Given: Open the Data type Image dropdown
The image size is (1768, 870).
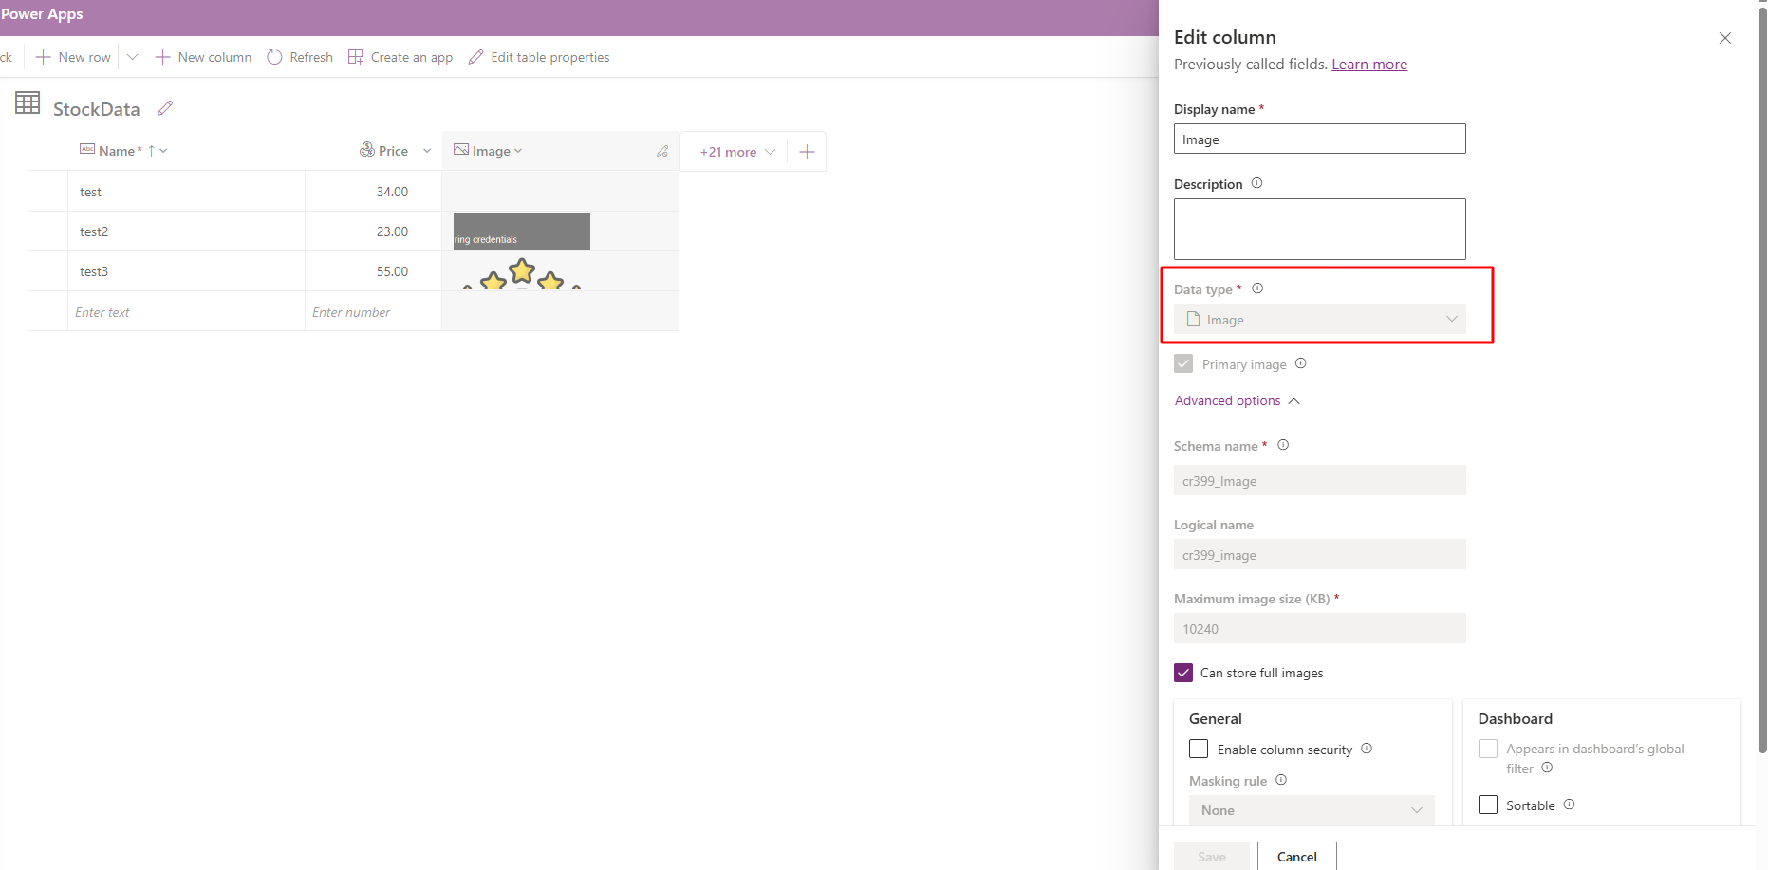Looking at the screenshot, I should pyautogui.click(x=1320, y=320).
